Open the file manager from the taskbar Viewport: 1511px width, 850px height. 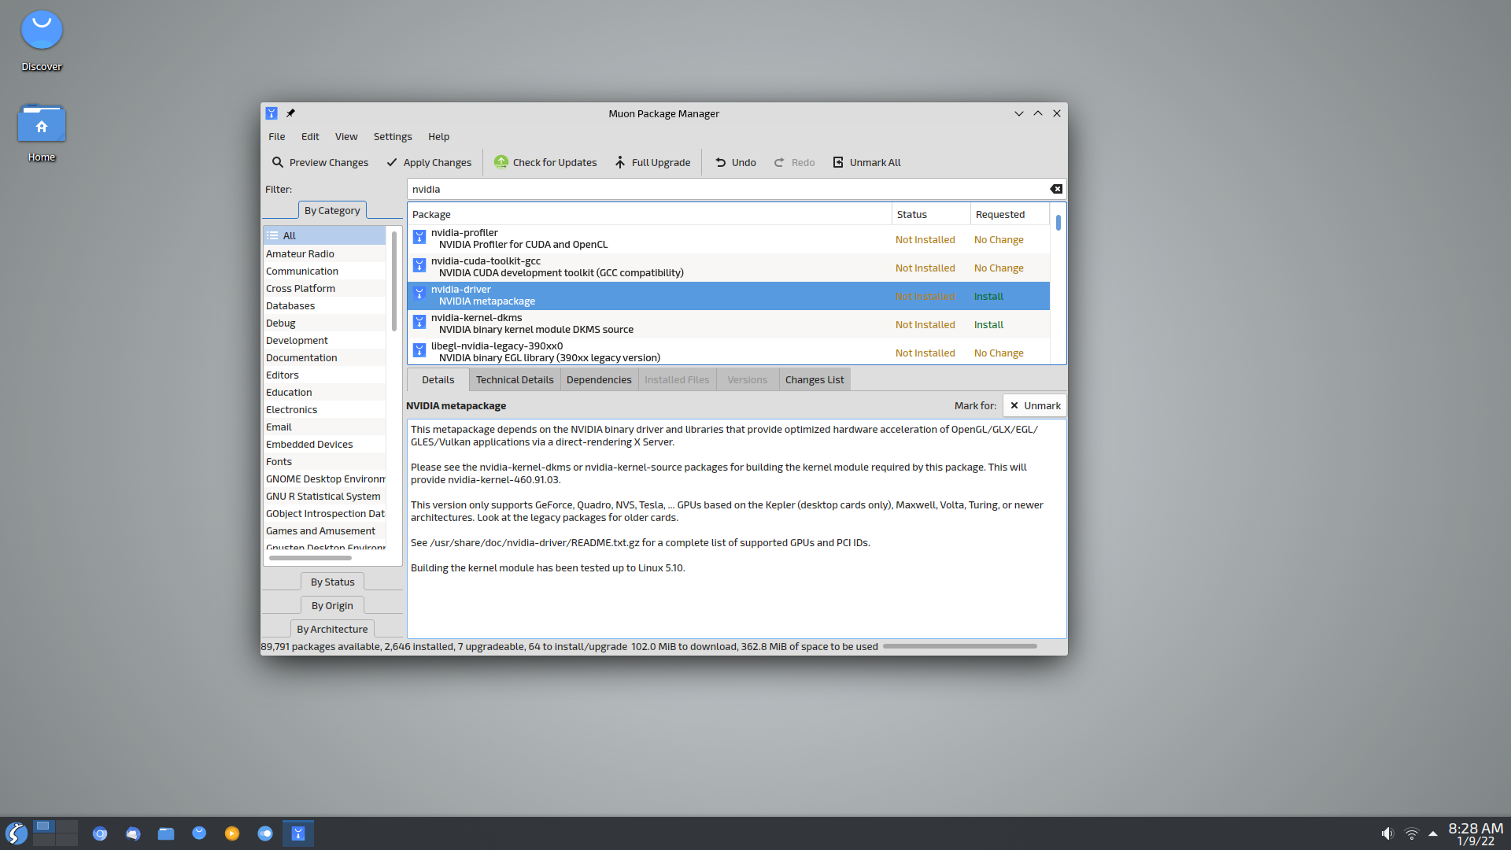pyautogui.click(x=166, y=833)
